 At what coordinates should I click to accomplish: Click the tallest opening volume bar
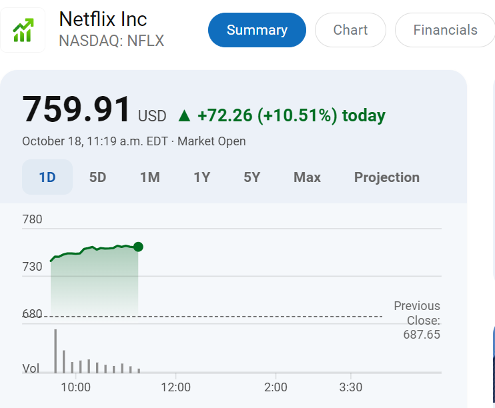click(55, 351)
